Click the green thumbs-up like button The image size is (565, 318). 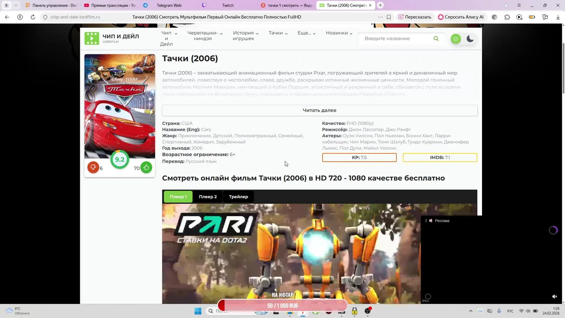point(146,167)
